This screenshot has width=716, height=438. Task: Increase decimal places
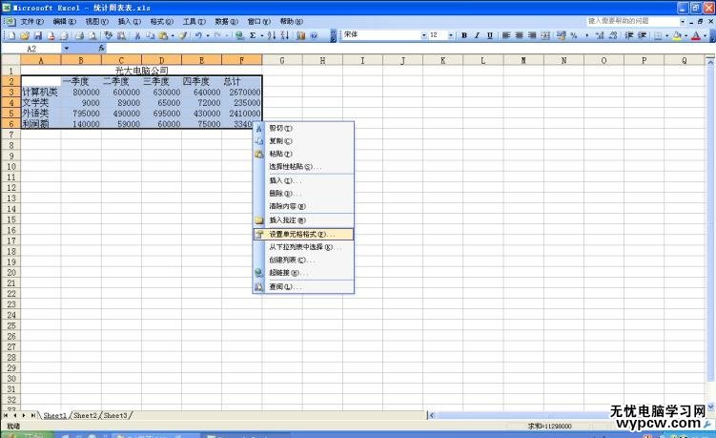pos(600,35)
